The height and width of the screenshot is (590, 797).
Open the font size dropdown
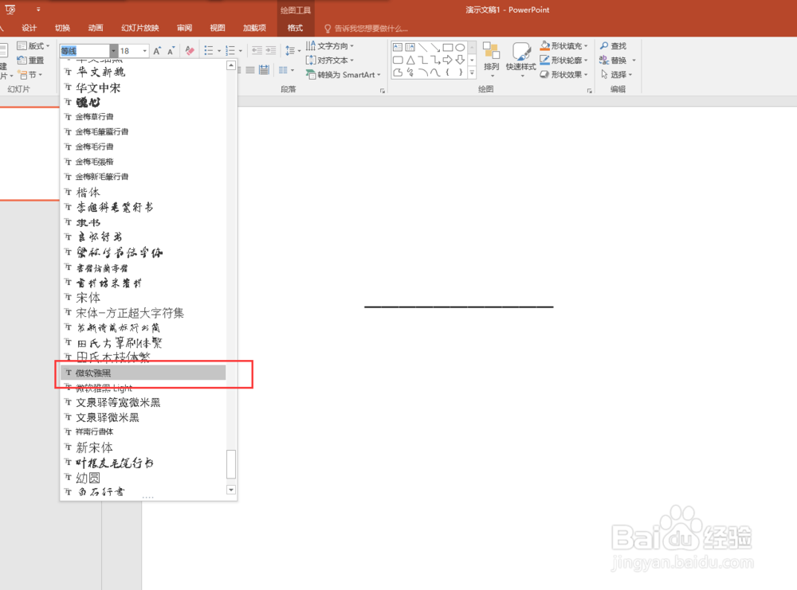[x=145, y=51]
